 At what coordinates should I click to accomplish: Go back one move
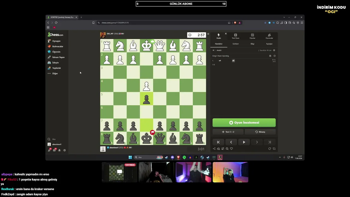click(x=231, y=142)
